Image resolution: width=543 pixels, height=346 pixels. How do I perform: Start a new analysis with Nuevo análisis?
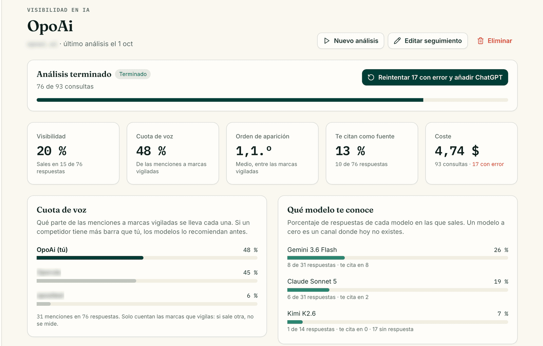pyautogui.click(x=351, y=41)
